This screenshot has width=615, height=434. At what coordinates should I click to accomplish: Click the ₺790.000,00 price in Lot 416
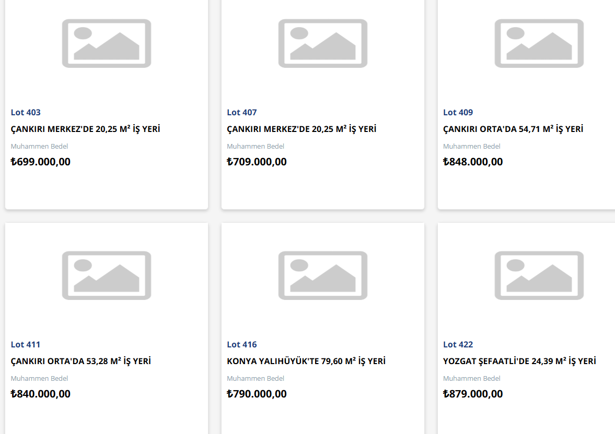pyautogui.click(x=257, y=394)
